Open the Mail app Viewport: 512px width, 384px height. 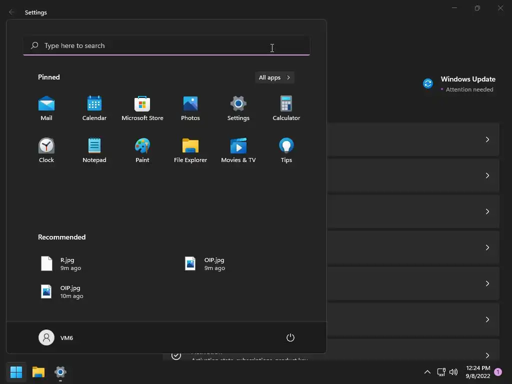point(46,108)
